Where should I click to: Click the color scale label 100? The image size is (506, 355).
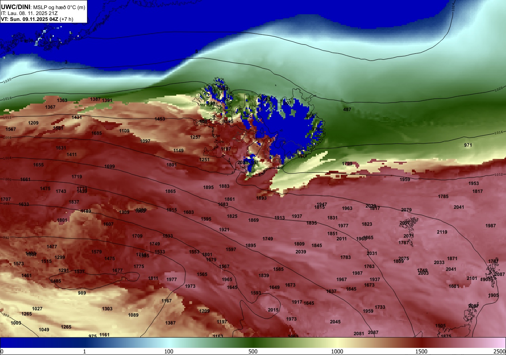pyautogui.click(x=169, y=351)
